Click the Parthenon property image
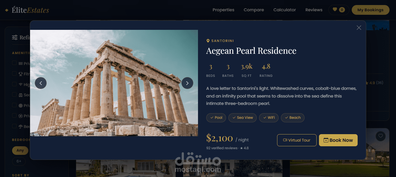 click(114, 83)
